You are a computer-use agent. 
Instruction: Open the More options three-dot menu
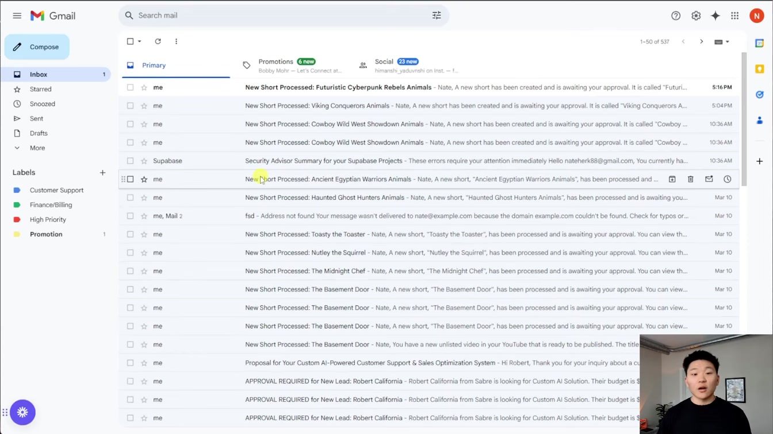[176, 41]
